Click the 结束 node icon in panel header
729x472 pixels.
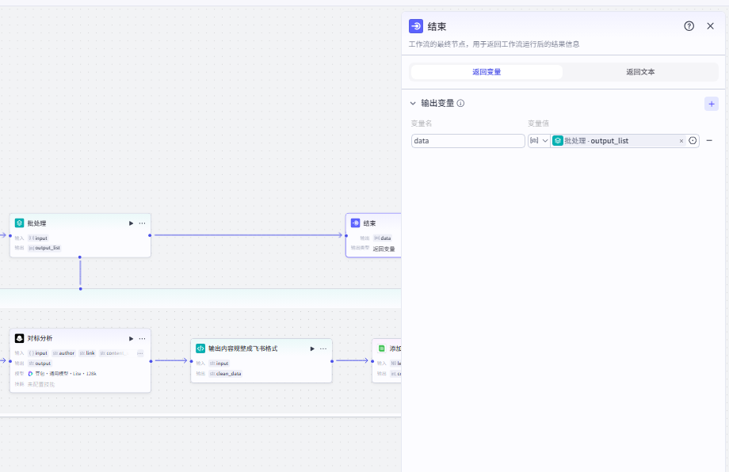(416, 26)
